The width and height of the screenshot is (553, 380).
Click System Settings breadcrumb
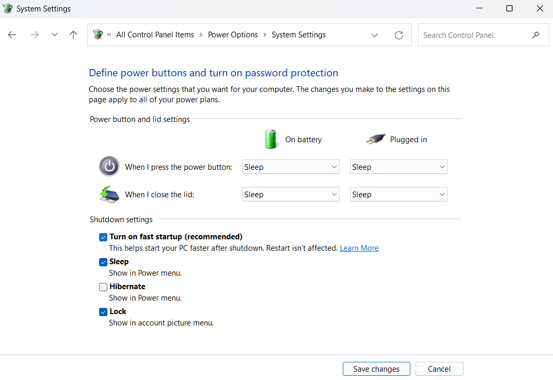click(299, 35)
